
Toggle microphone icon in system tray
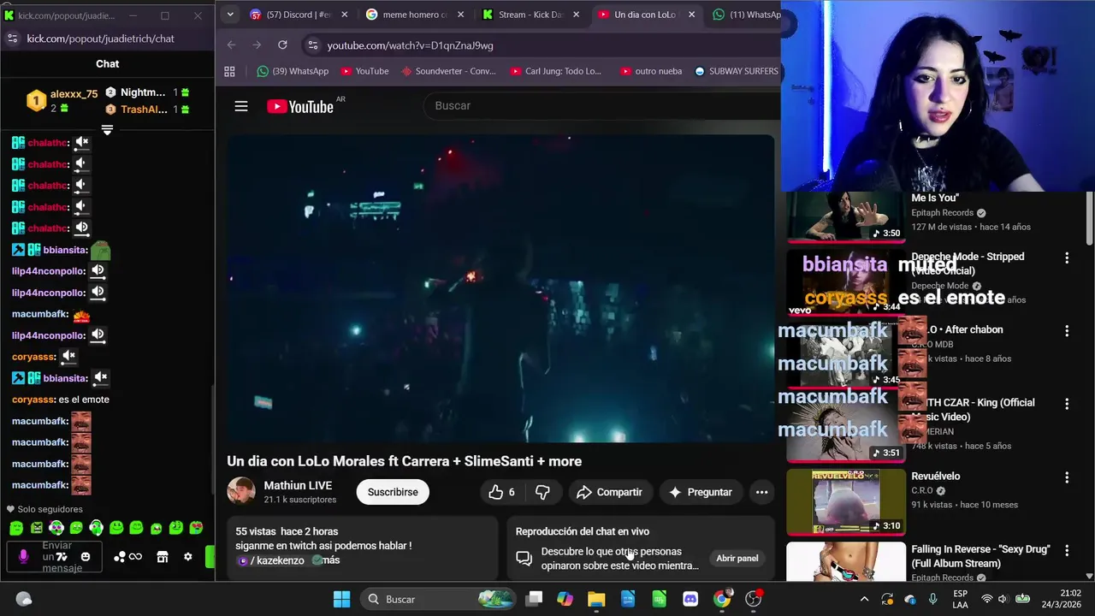(x=932, y=599)
